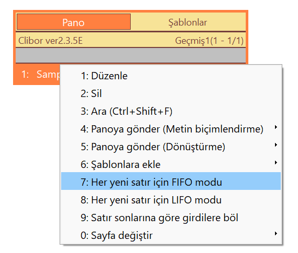Expand arrow beside Dönüştürme entry
298x253 pixels.
pos(276,145)
